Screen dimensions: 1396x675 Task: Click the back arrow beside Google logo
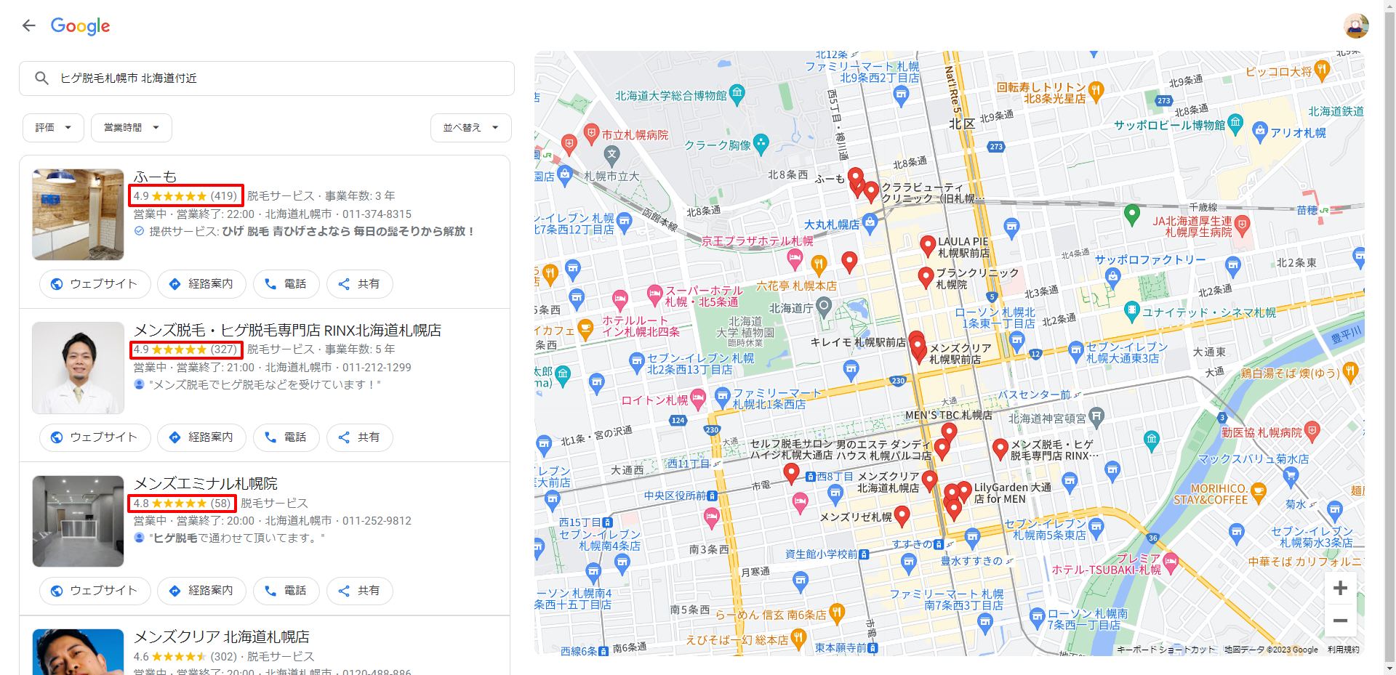tap(28, 26)
